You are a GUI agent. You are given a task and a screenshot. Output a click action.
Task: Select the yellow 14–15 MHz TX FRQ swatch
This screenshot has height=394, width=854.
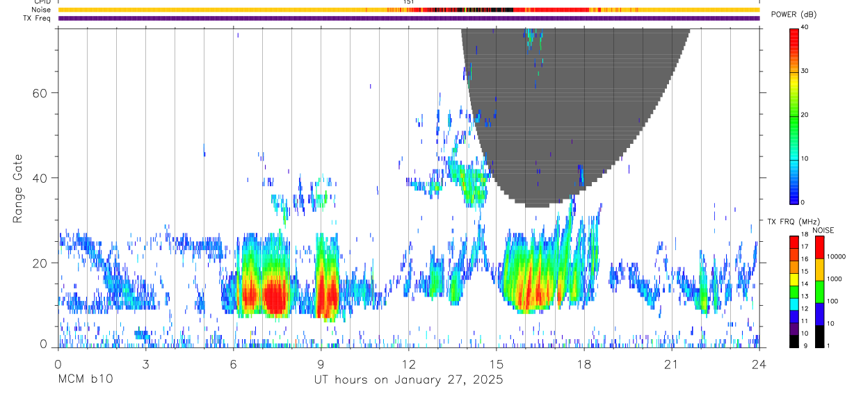click(x=793, y=279)
